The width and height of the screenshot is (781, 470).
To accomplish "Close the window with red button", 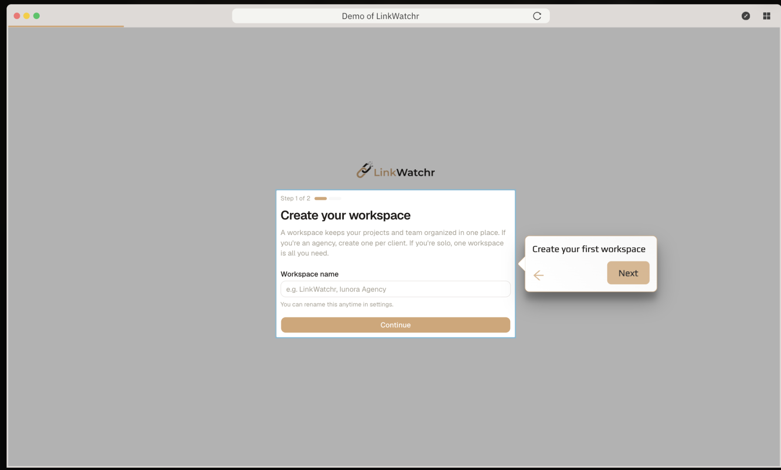I will pyautogui.click(x=17, y=16).
